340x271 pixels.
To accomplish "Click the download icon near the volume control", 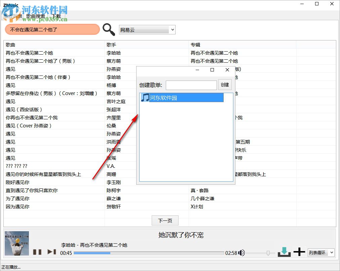I will [x=284, y=251].
